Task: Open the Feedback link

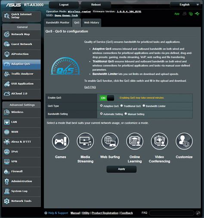Action: (127, 213)
